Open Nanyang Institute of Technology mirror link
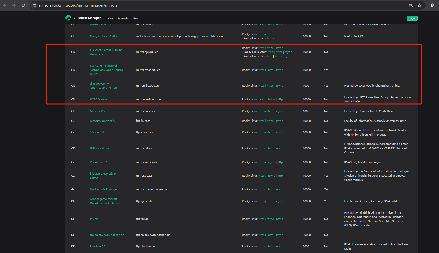The width and height of the screenshot is (439, 253). 106,70
